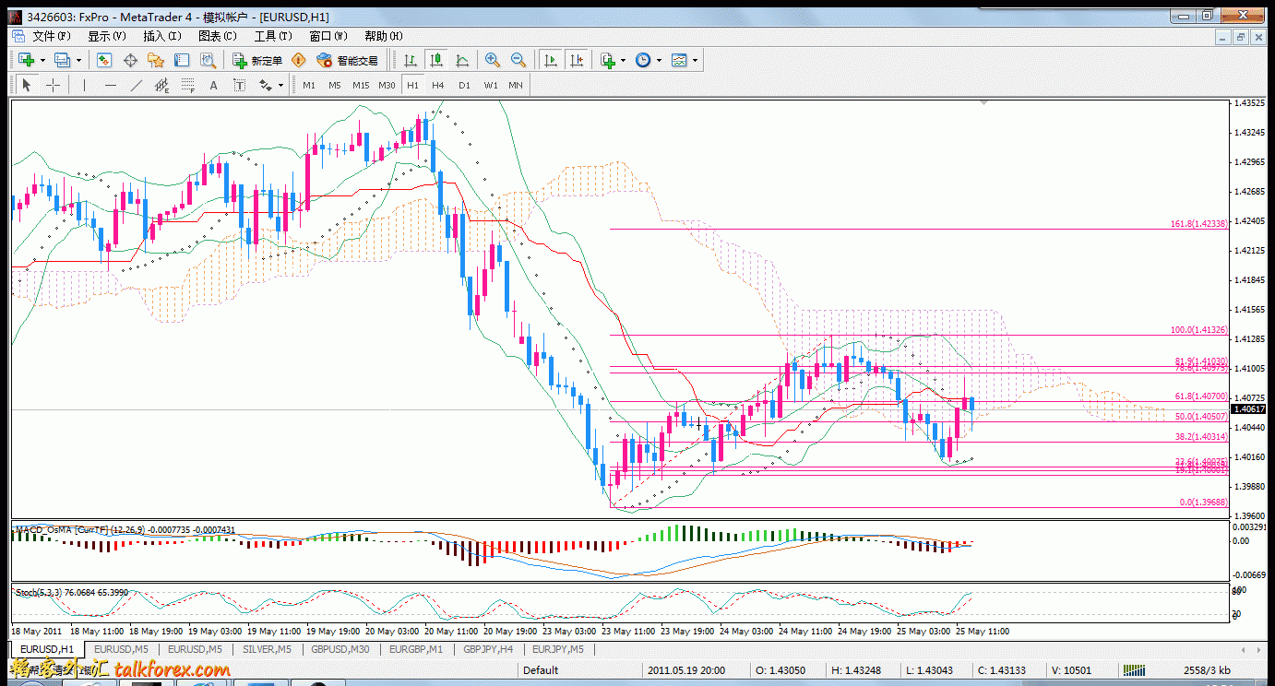Switch chart to bar chart mode
1275x686 pixels.
(x=410, y=60)
